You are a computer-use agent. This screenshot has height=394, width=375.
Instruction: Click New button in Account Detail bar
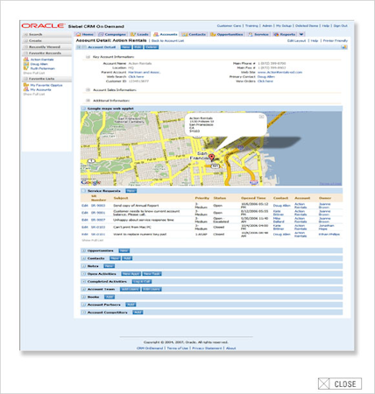[x=126, y=47]
